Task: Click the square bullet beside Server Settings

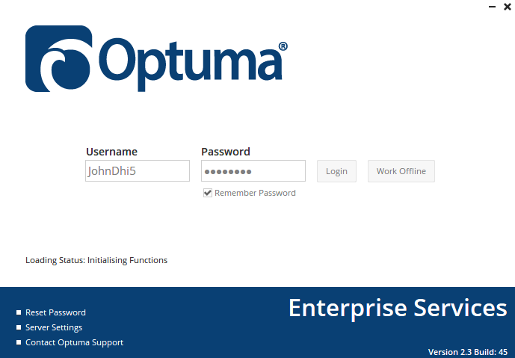Action: point(19,328)
